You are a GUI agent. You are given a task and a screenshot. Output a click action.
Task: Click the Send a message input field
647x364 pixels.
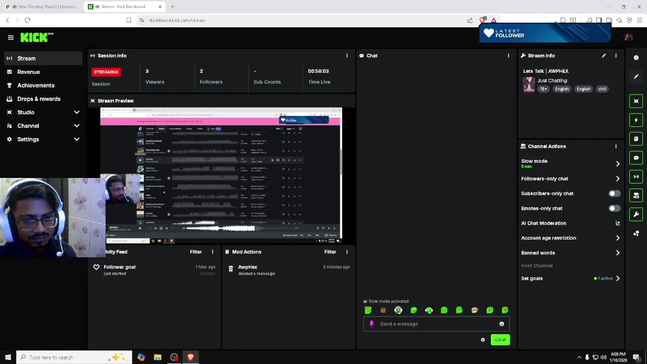436,324
